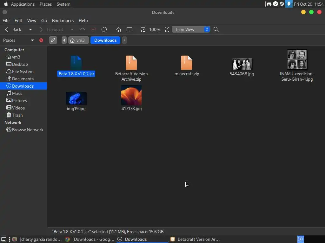This screenshot has height=243, width=325.
Task: Open the Applications menu in top panel
Action: tap(23, 4)
